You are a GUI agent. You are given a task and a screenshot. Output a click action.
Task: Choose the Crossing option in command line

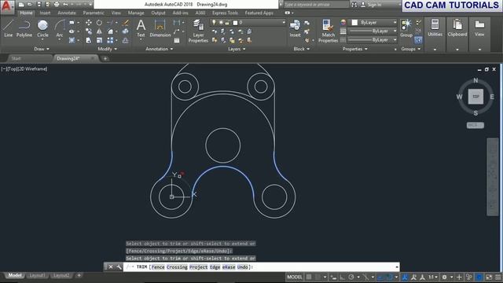click(177, 267)
